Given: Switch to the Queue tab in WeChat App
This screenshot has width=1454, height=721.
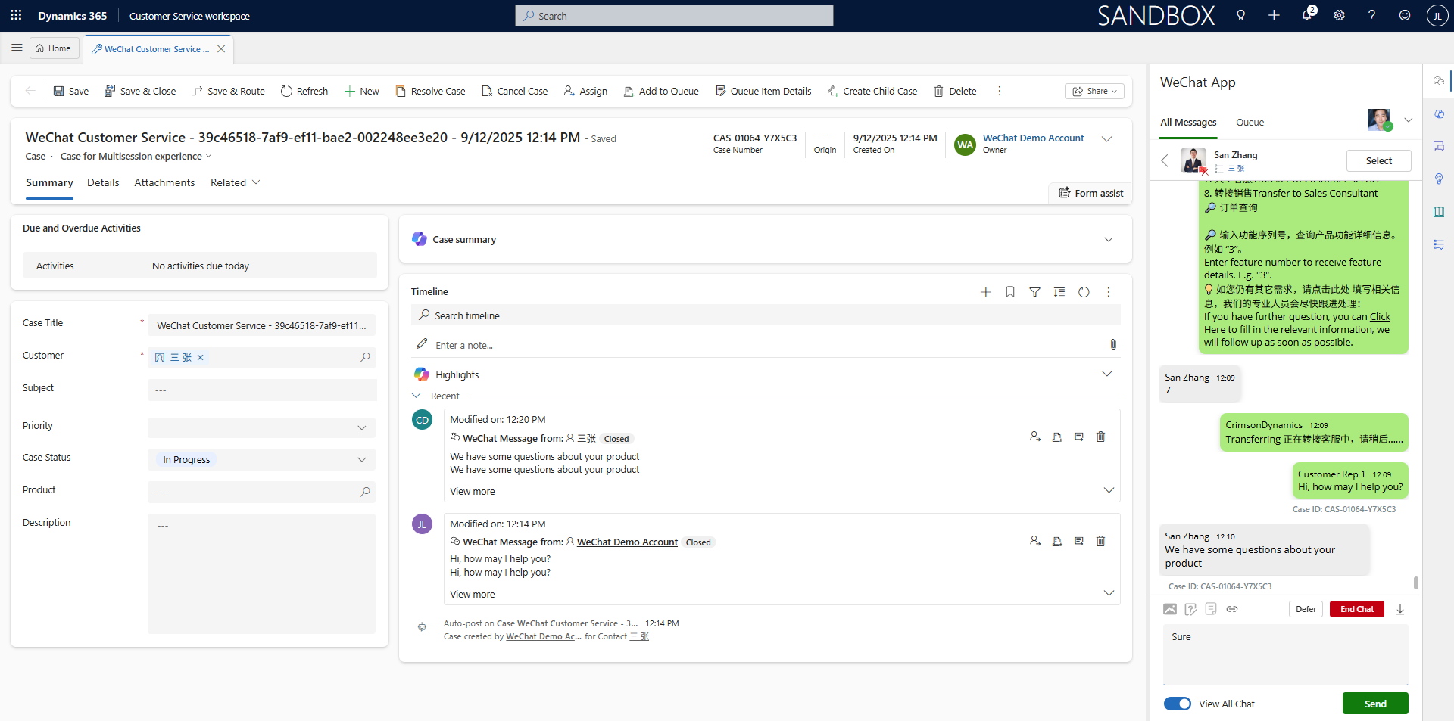Looking at the screenshot, I should (x=1250, y=123).
